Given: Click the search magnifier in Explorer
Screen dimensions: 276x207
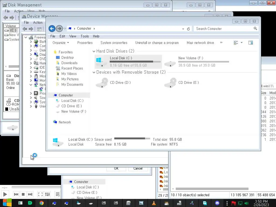Looking at the screenshot, I should [255, 29].
